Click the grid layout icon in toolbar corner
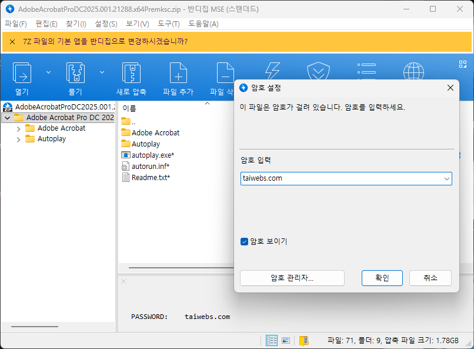The width and height of the screenshot is (474, 349). [462, 64]
